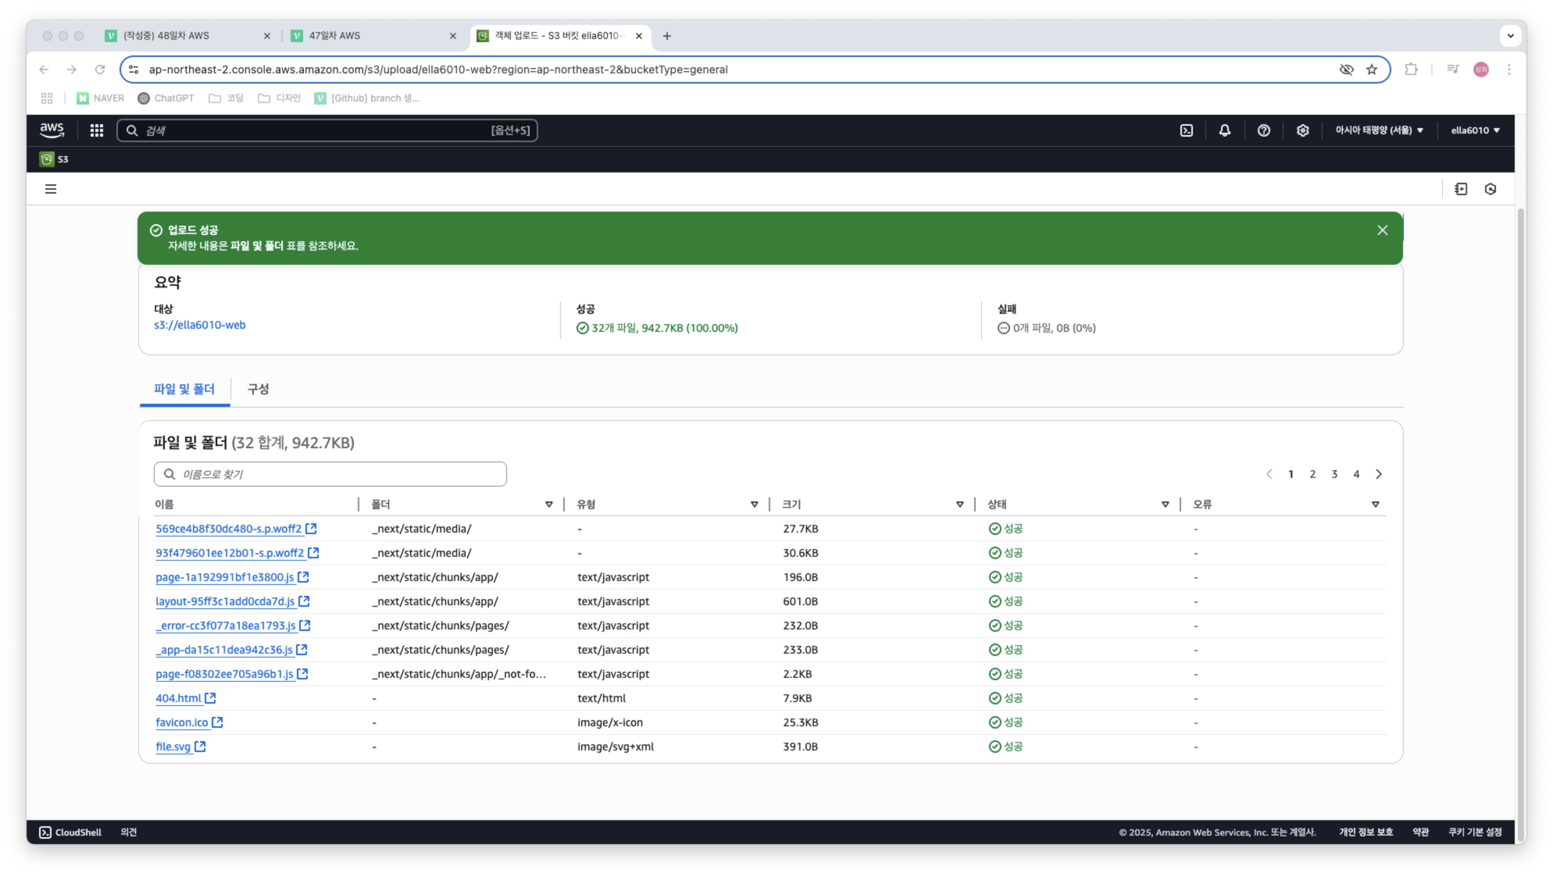
Task: Switch to the (작성중) 48일차 AWS browser tab
Action: pos(187,36)
